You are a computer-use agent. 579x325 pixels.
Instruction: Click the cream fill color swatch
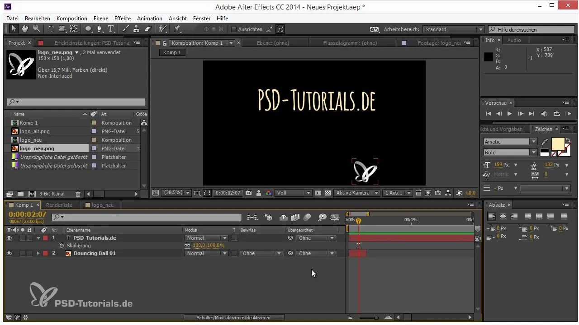pyautogui.click(x=558, y=144)
